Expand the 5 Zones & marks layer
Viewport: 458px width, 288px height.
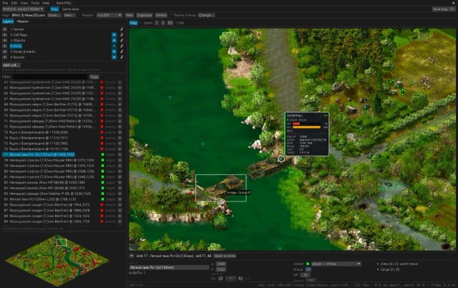[x=5, y=52]
